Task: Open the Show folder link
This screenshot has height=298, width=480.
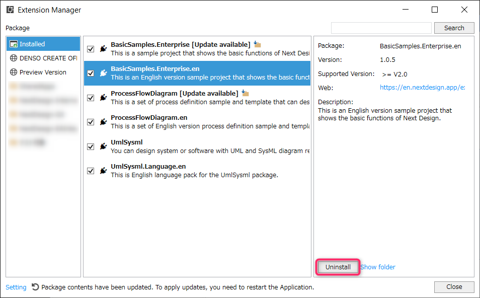Action: click(378, 267)
